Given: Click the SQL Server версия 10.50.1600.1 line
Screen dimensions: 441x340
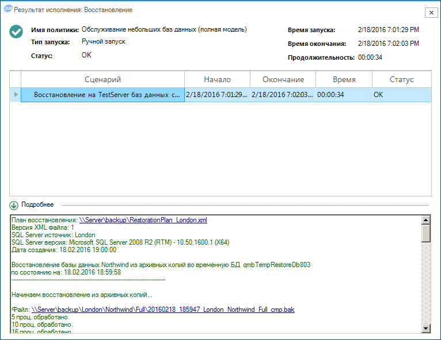Looking at the screenshot, I should pos(120,242).
